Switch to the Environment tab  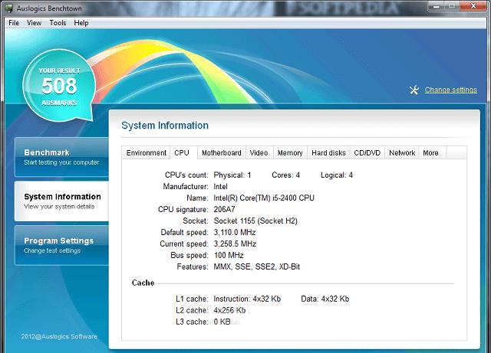(x=147, y=153)
